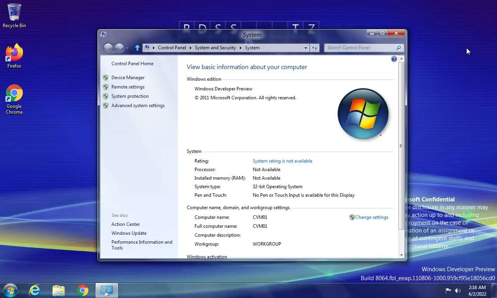Go up one level with blue arrow
The height and width of the screenshot is (298, 497).
point(137,48)
